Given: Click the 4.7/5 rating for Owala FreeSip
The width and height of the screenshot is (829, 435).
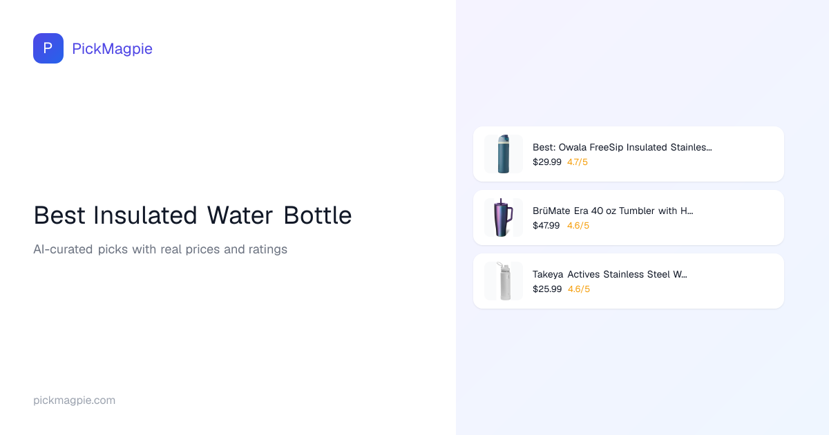Looking at the screenshot, I should point(578,162).
